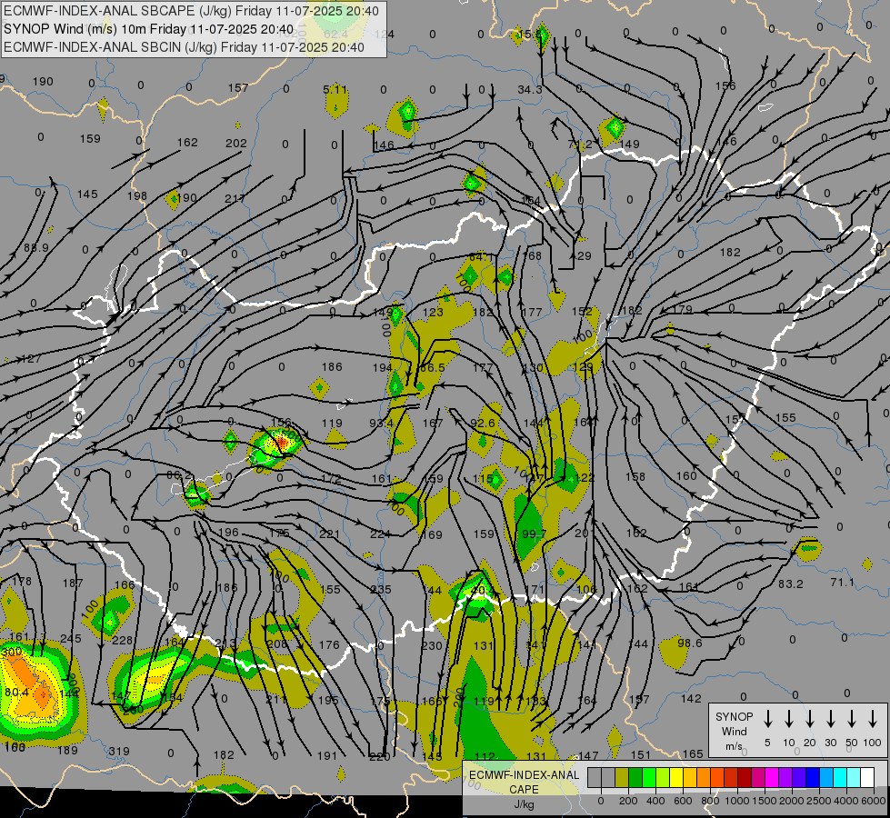Click the wind arrow above the 100 m/s label
This screenshot has width=890, height=818.
873,719
